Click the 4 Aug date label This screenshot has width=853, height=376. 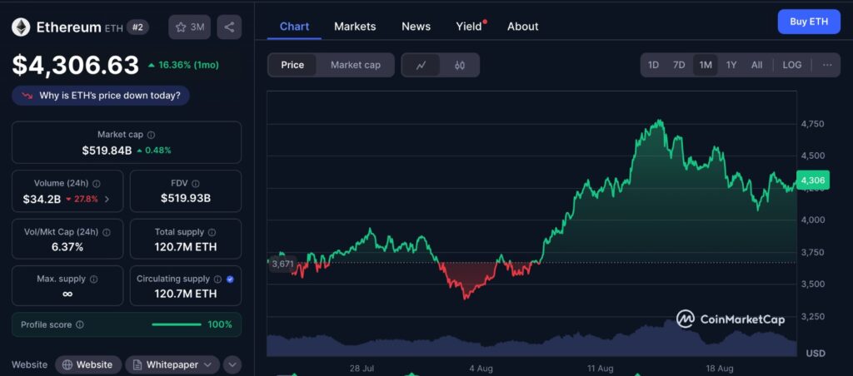coord(481,369)
